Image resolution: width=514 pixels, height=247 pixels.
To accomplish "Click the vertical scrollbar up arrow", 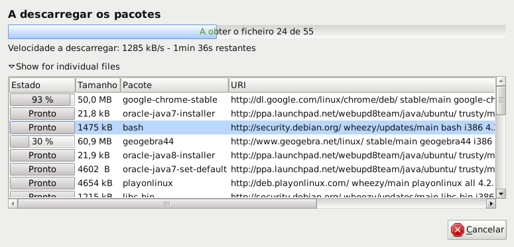I will pos(501,81).
